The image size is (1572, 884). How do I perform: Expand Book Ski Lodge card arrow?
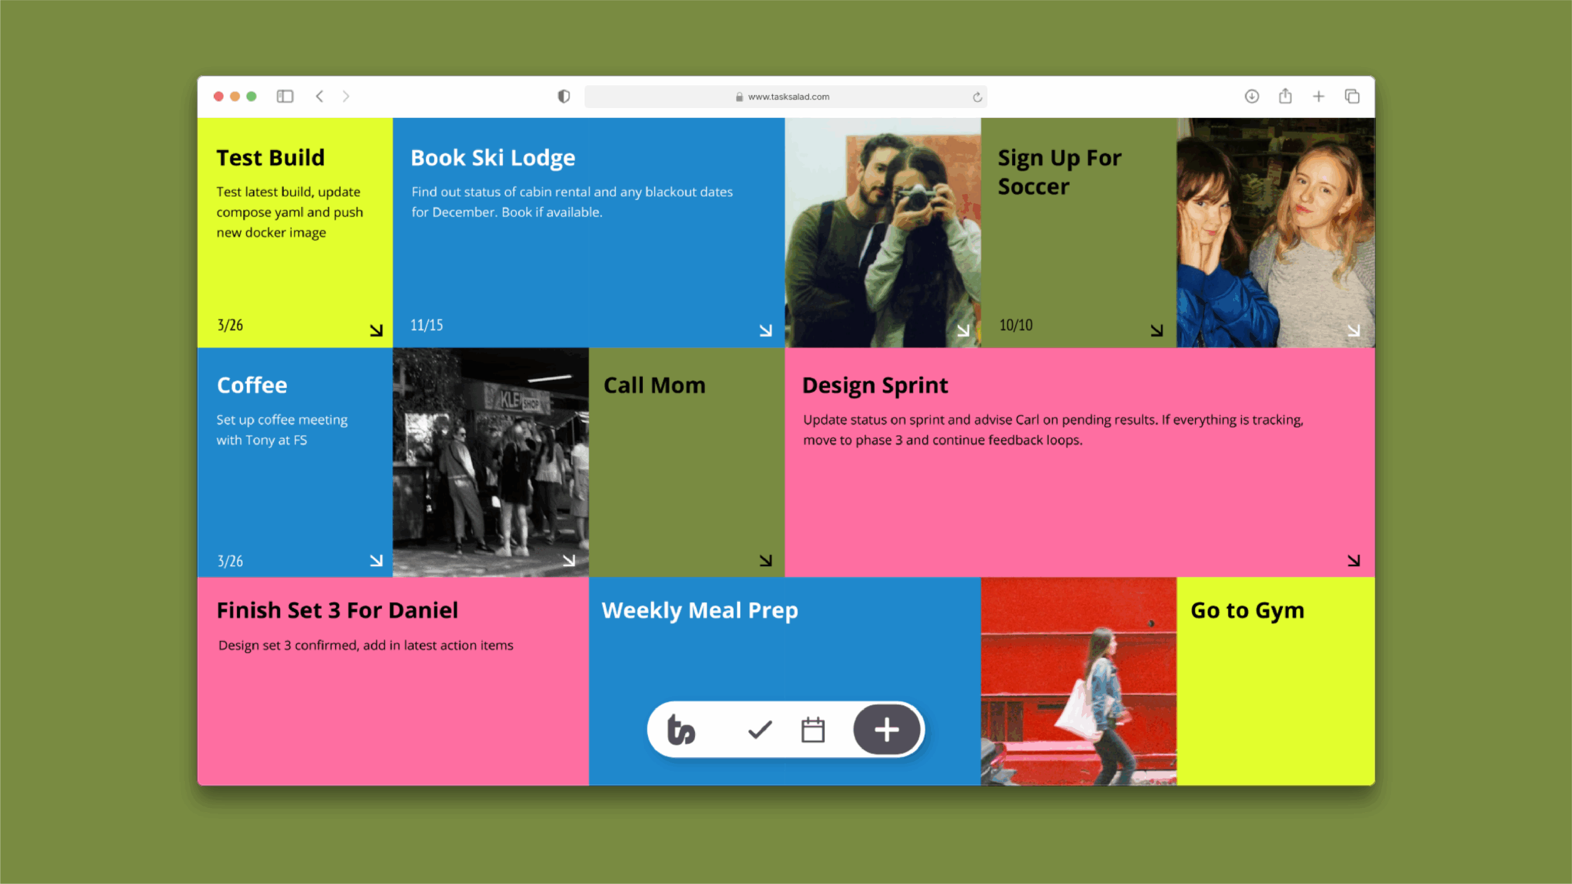tap(765, 330)
